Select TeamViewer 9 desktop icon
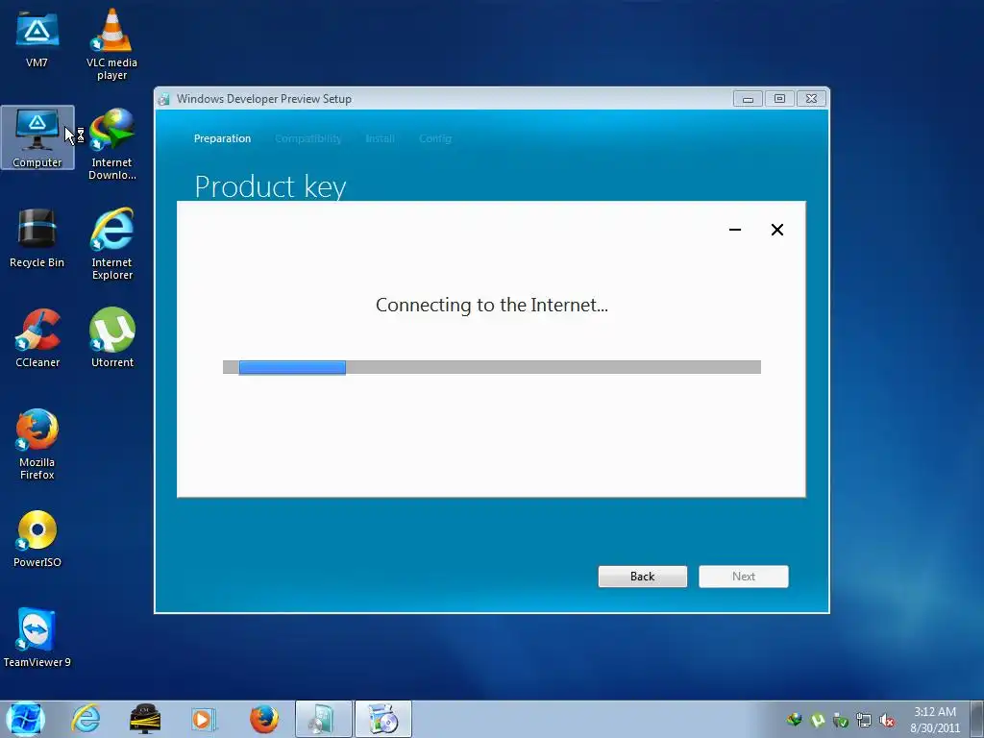 (37, 638)
